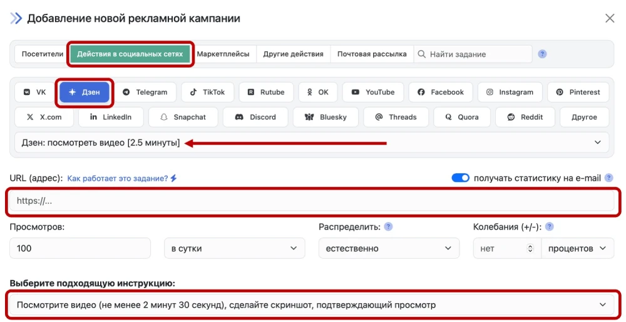Select the YouTube platform button
This screenshot has height=322, width=626.
click(x=372, y=92)
